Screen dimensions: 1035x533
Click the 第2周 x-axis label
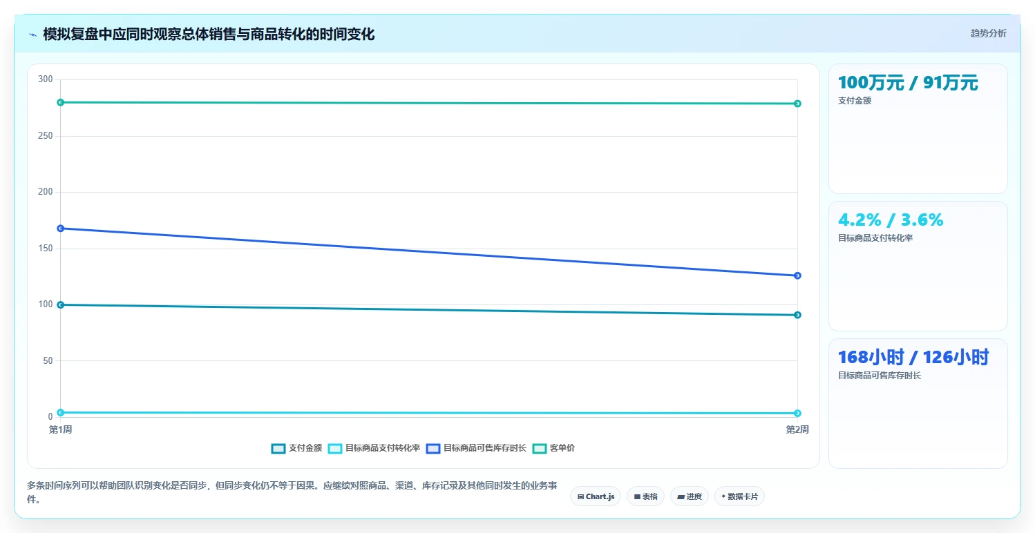tap(797, 429)
